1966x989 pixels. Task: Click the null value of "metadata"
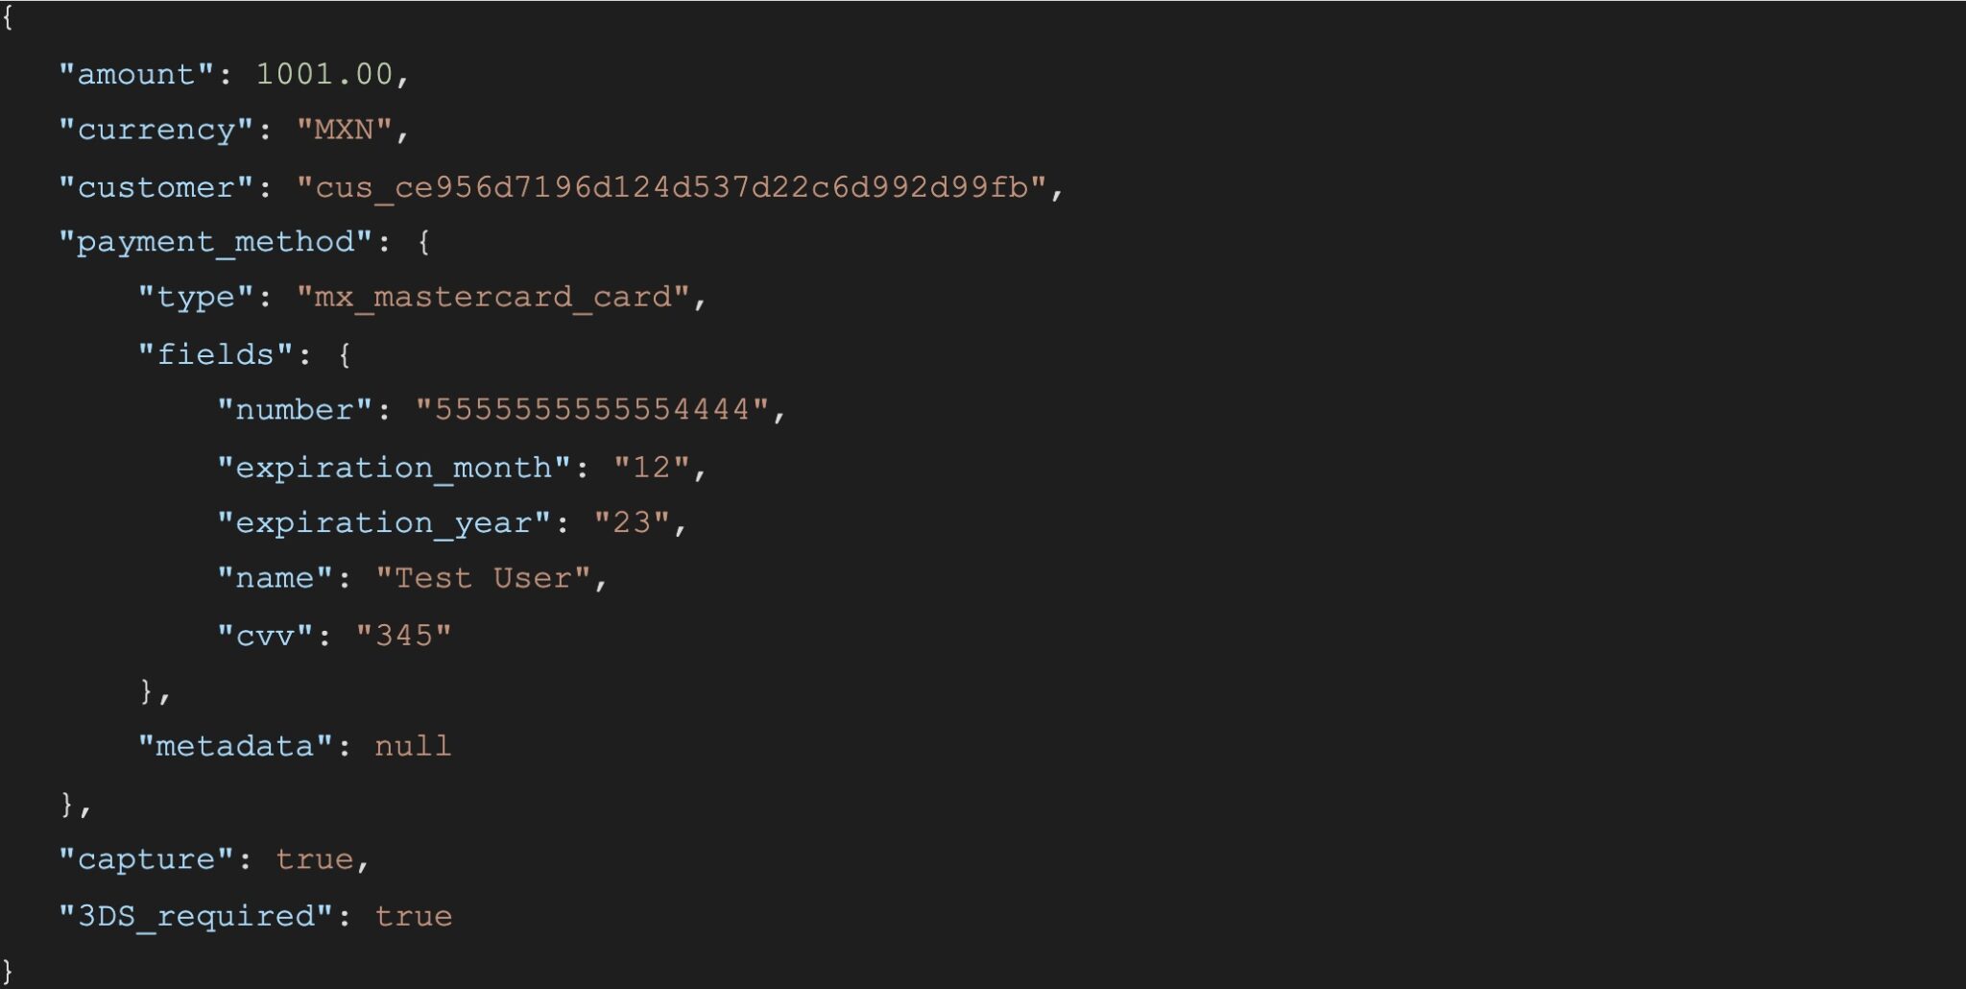click(x=413, y=747)
